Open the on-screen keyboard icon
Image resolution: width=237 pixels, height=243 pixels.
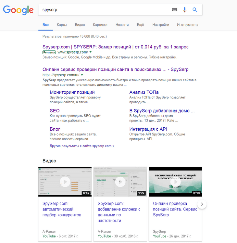coord(174,10)
